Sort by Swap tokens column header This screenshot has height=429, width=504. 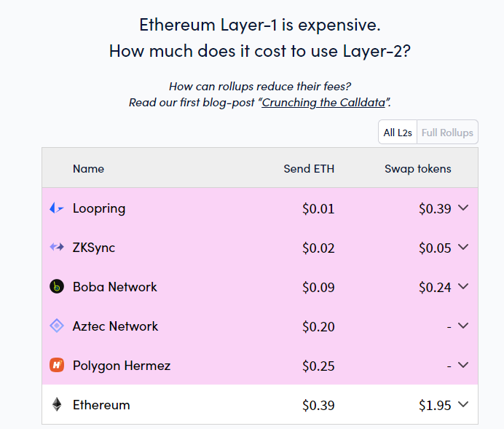pos(418,169)
